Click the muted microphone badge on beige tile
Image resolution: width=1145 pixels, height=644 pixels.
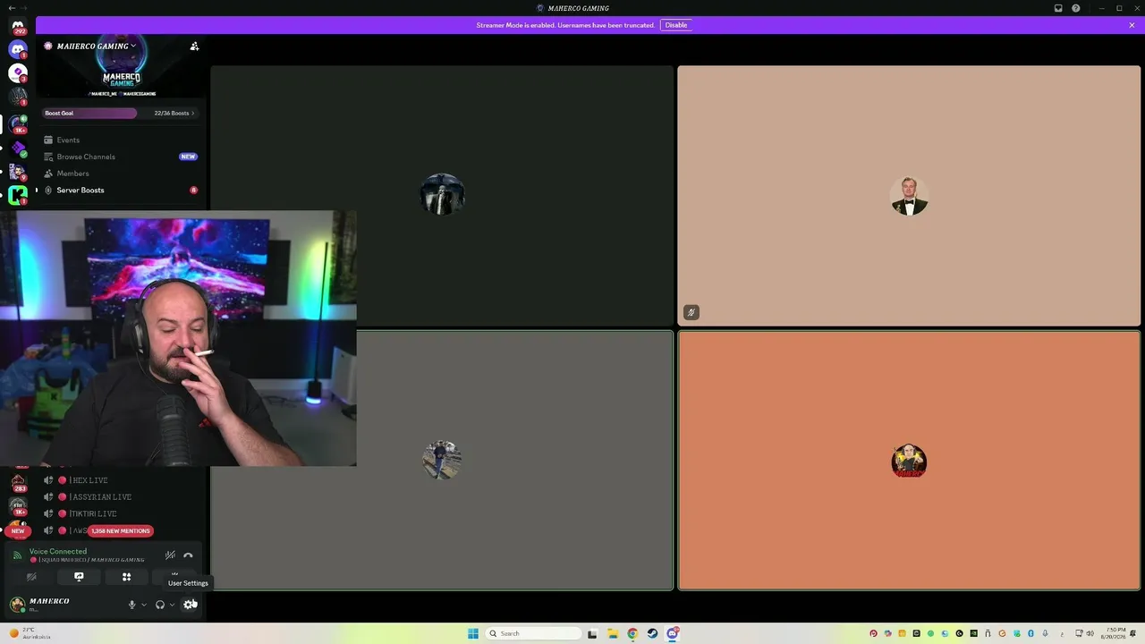691,312
